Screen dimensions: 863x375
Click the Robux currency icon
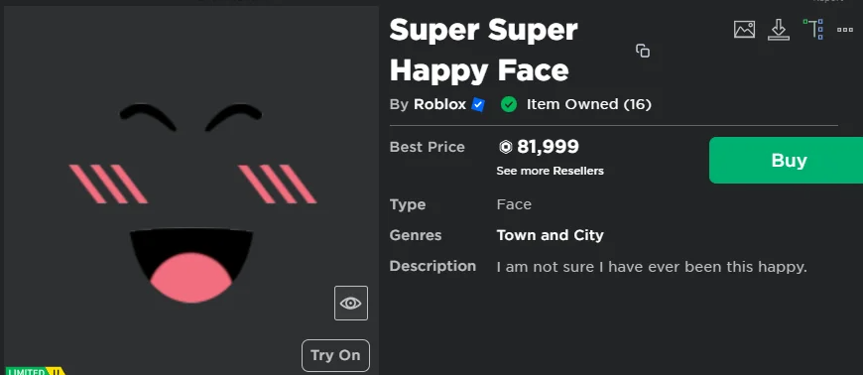(505, 147)
